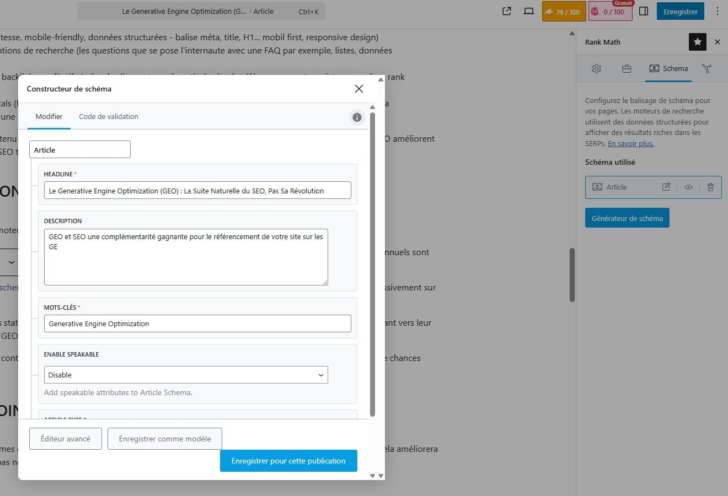The height and width of the screenshot is (496, 728).
Task: Follow the En savoir plus link
Action: 630,144
